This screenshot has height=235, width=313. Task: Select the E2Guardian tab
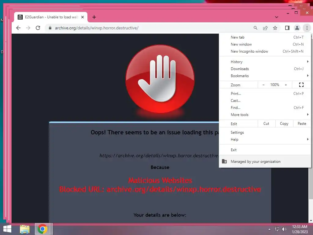coord(51,17)
